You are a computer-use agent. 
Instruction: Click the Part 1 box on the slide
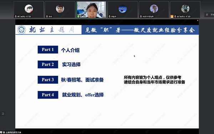click(48, 50)
